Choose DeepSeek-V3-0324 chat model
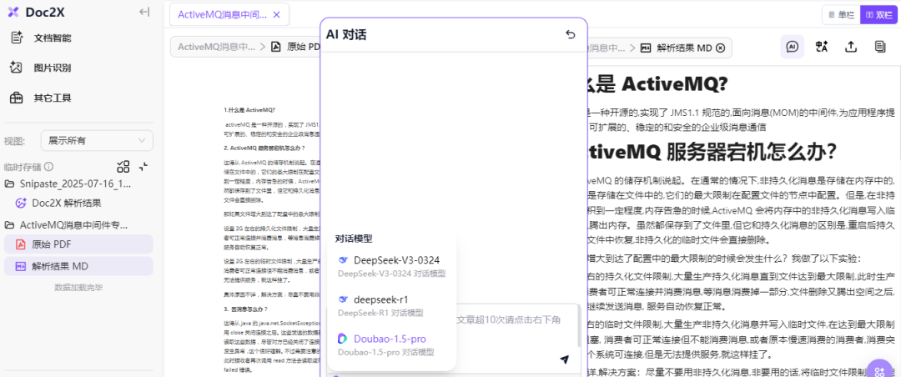 [x=392, y=266]
